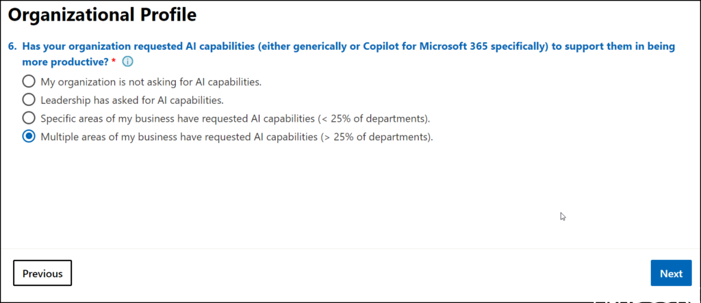Select 'My organization is not asking' radio button

tap(29, 81)
